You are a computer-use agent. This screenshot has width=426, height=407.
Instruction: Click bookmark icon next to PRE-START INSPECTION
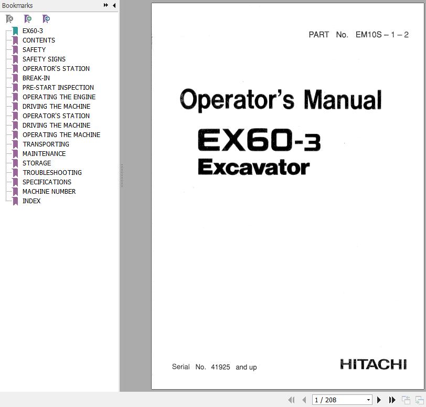click(16, 88)
